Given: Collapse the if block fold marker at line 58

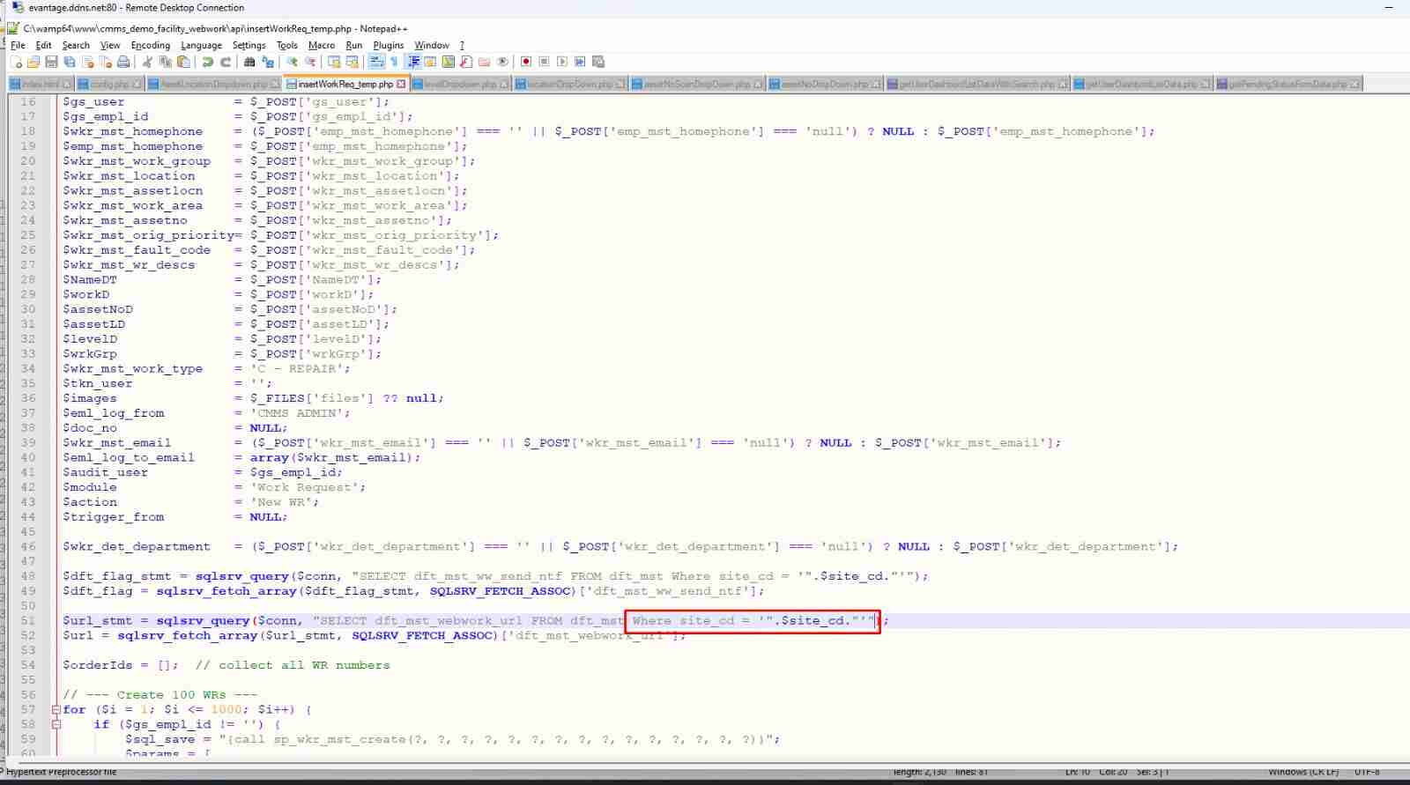Looking at the screenshot, I should click(x=56, y=725).
